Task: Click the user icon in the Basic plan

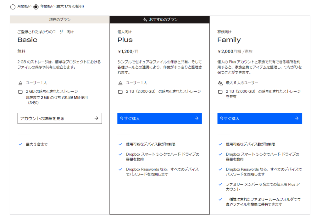Action: [x=20, y=83]
